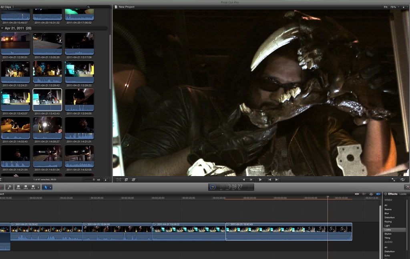Toggle the Distort tool in viewer
410x259 pixels.
[134, 180]
